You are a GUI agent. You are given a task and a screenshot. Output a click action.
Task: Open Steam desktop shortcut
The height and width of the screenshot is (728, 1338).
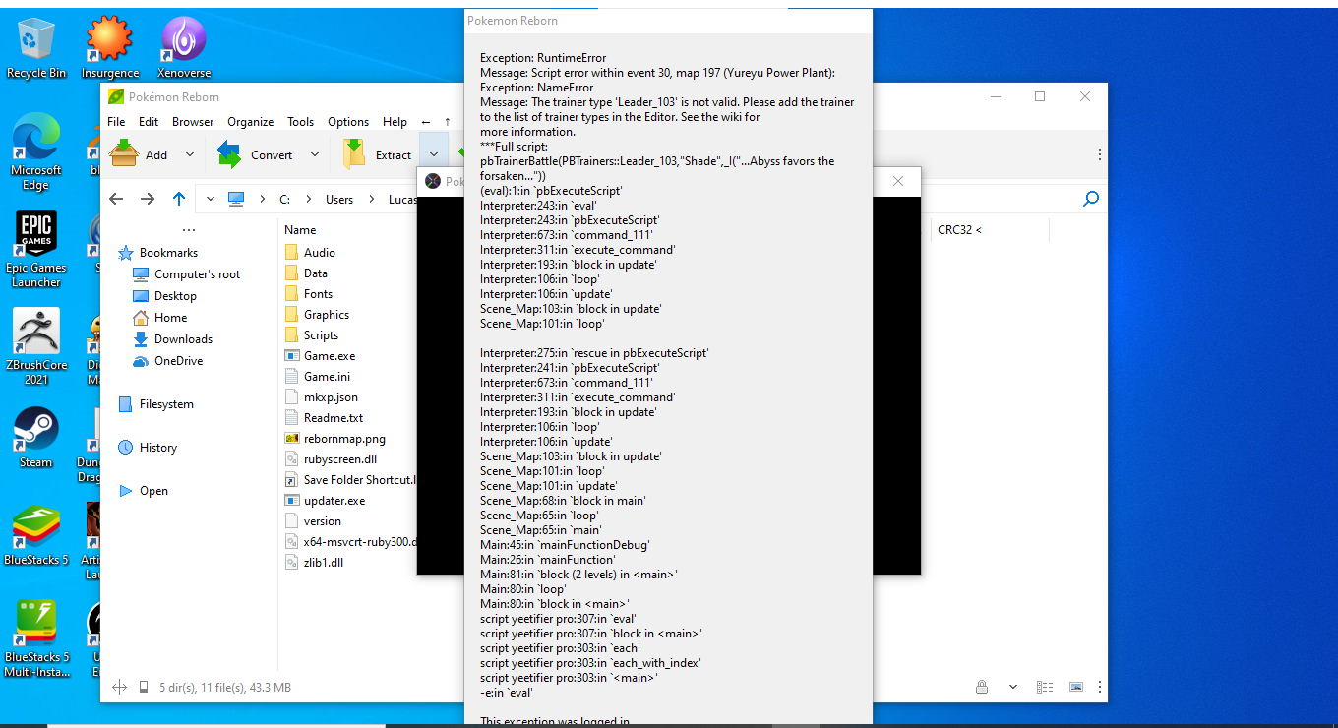pos(36,439)
